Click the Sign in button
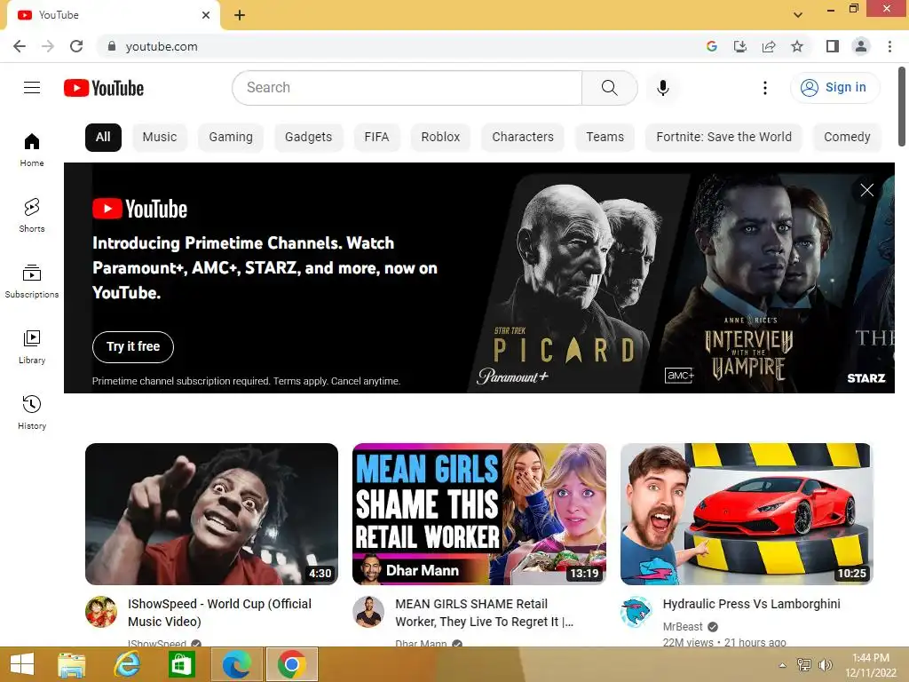The width and height of the screenshot is (909, 682). 834,88
